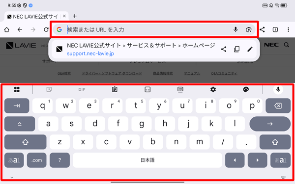This screenshot has height=184, width=295.
Task: Tap the l key
Action: 235,124
